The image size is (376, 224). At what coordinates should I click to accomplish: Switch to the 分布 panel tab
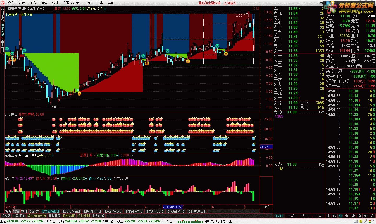click(292, 216)
